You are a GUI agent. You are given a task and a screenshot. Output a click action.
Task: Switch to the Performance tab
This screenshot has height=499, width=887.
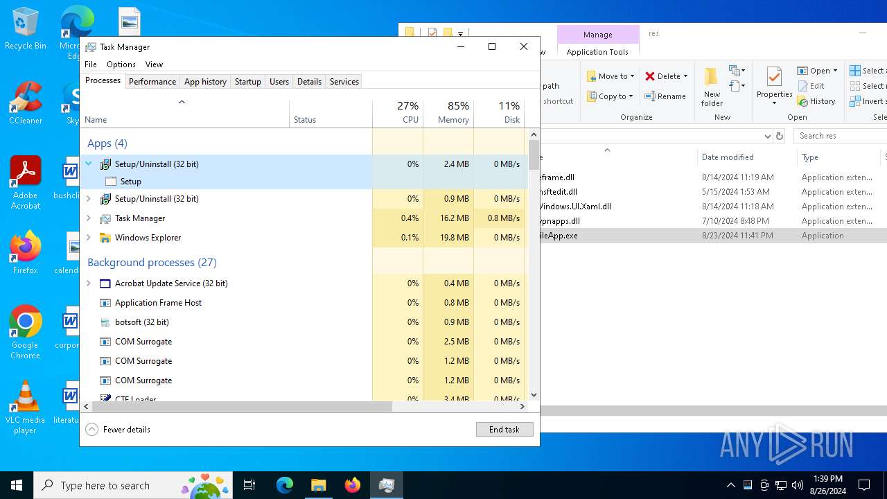(x=152, y=82)
